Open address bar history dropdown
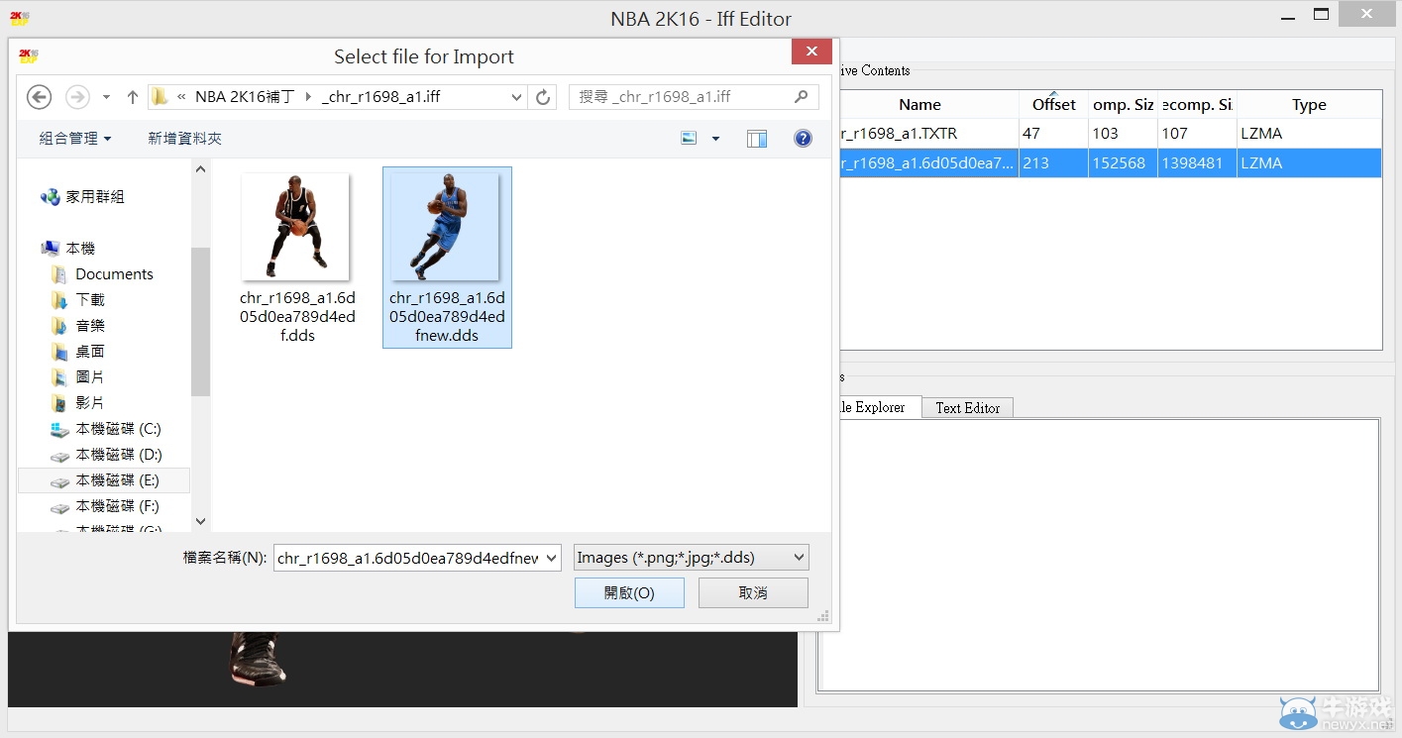Screen dimensions: 1402x738 tap(516, 97)
